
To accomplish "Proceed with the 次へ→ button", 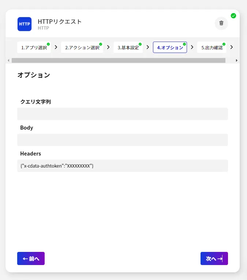I will point(214,258).
